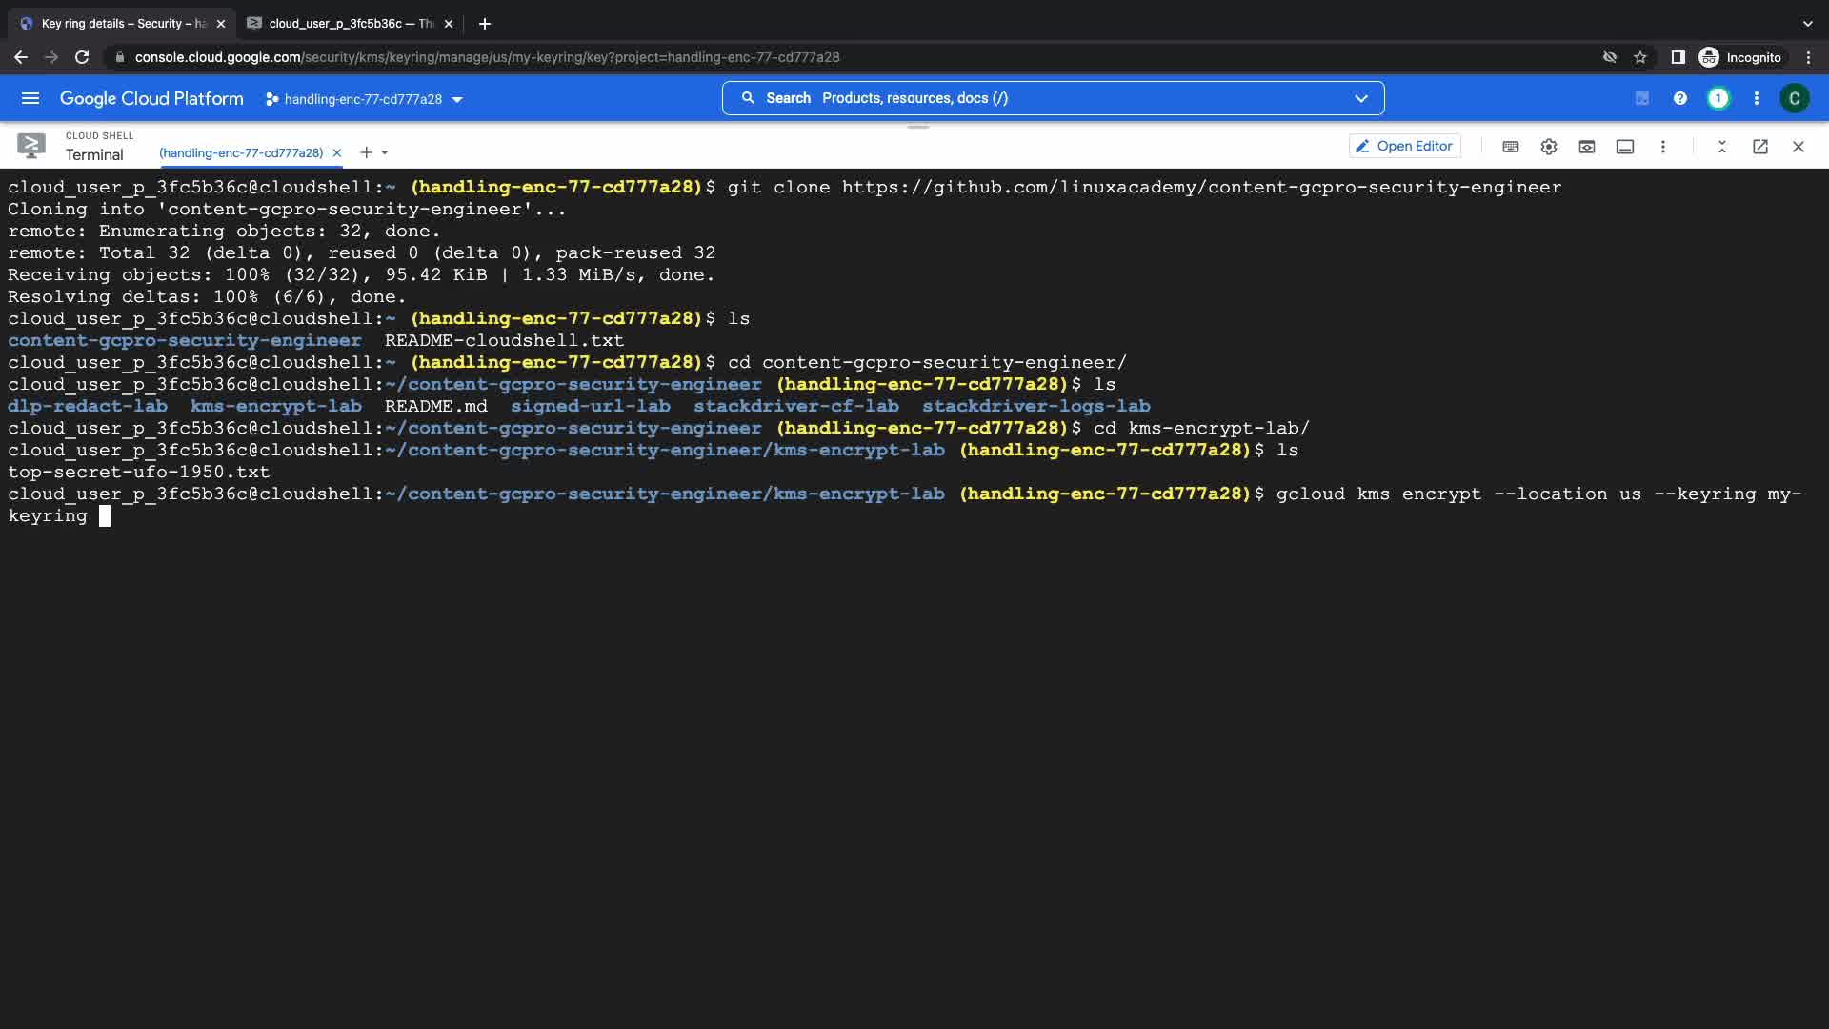Open Cloud Shell terminal settings gear

click(1548, 147)
